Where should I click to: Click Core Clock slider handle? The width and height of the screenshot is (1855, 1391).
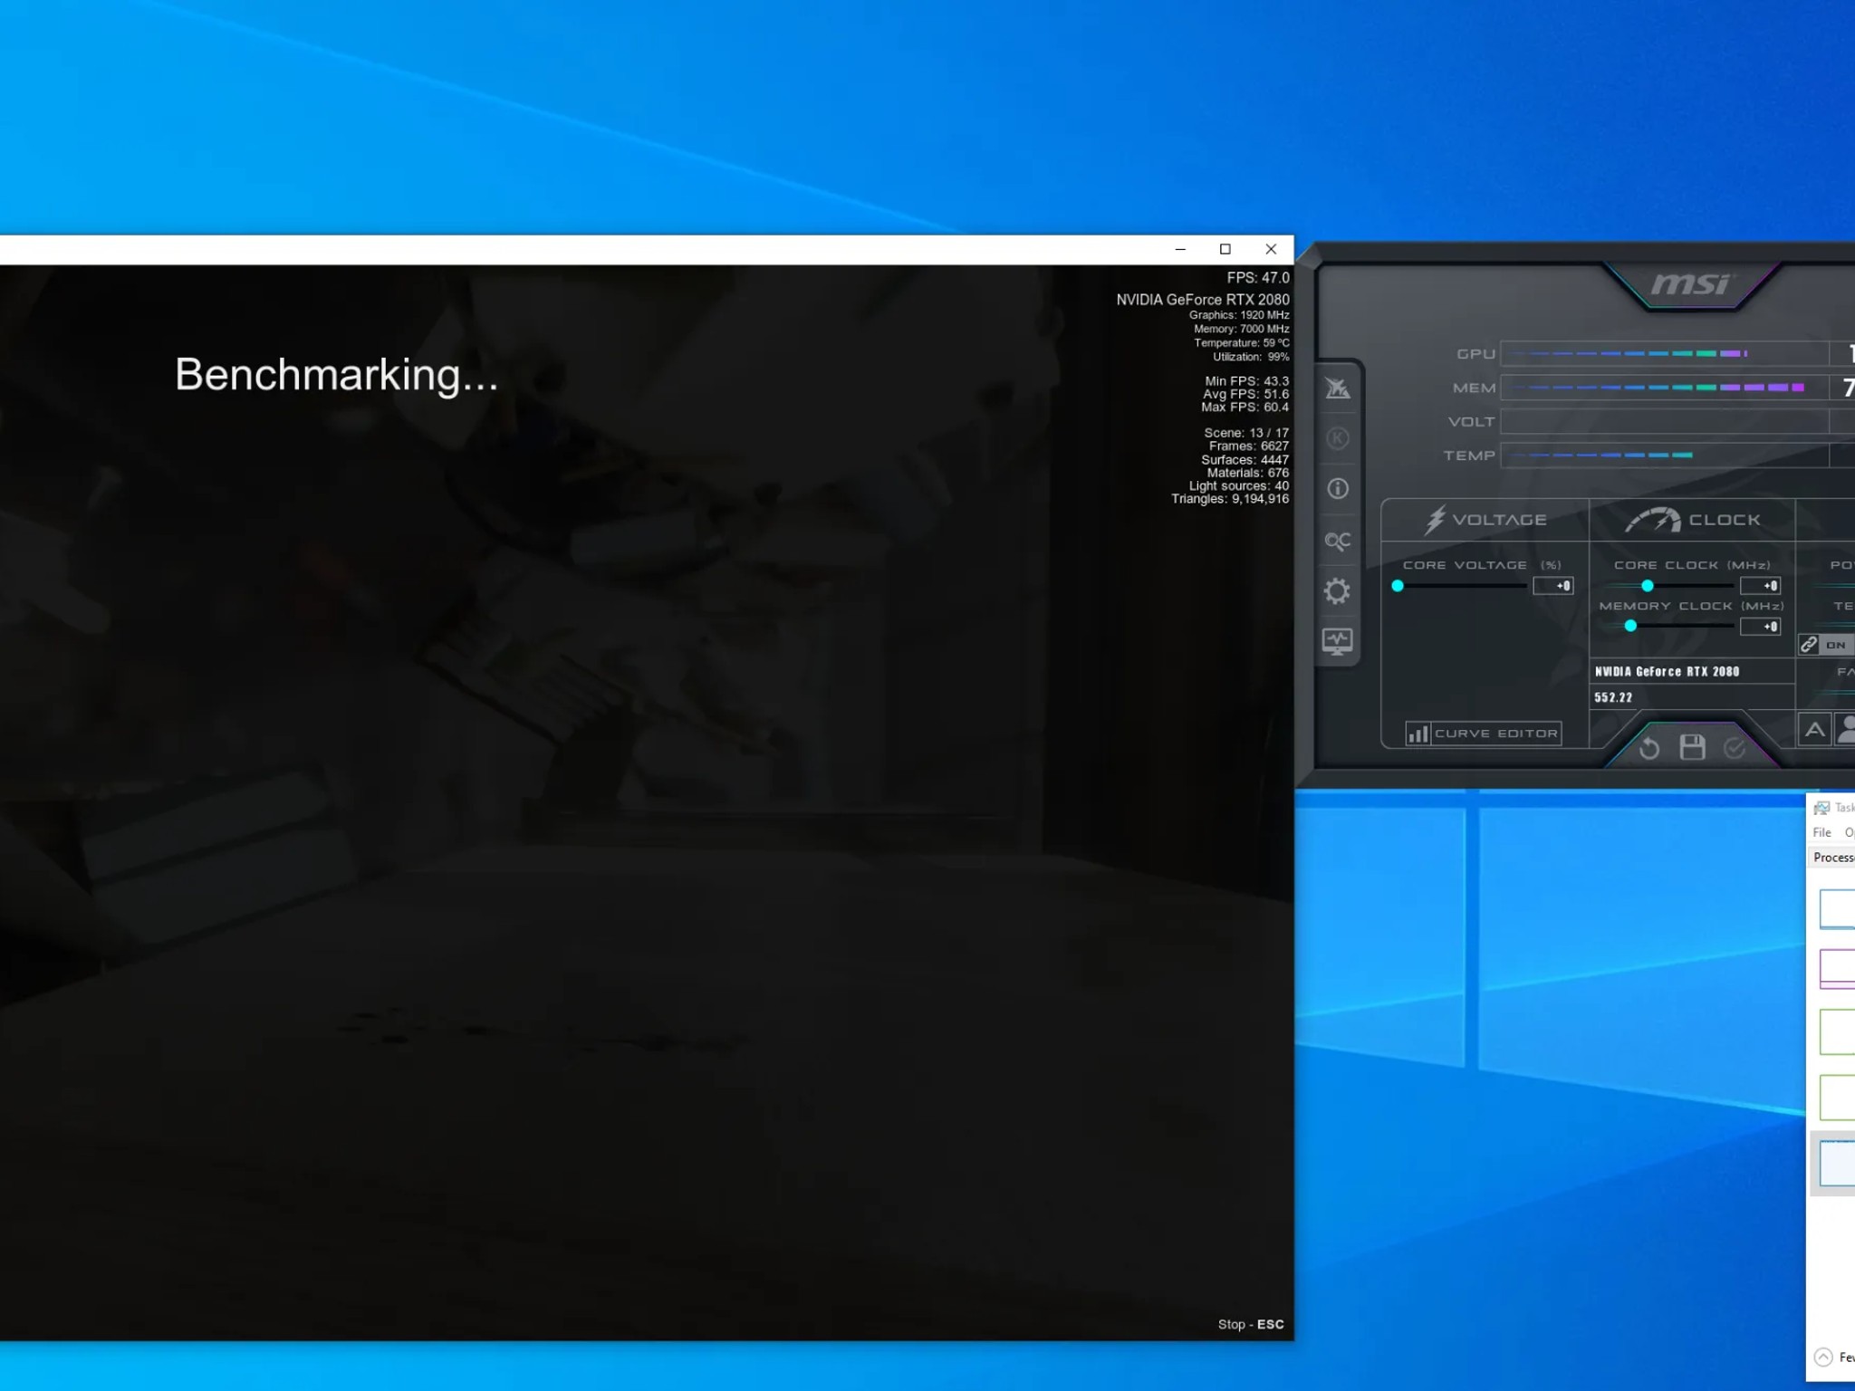point(1648,586)
